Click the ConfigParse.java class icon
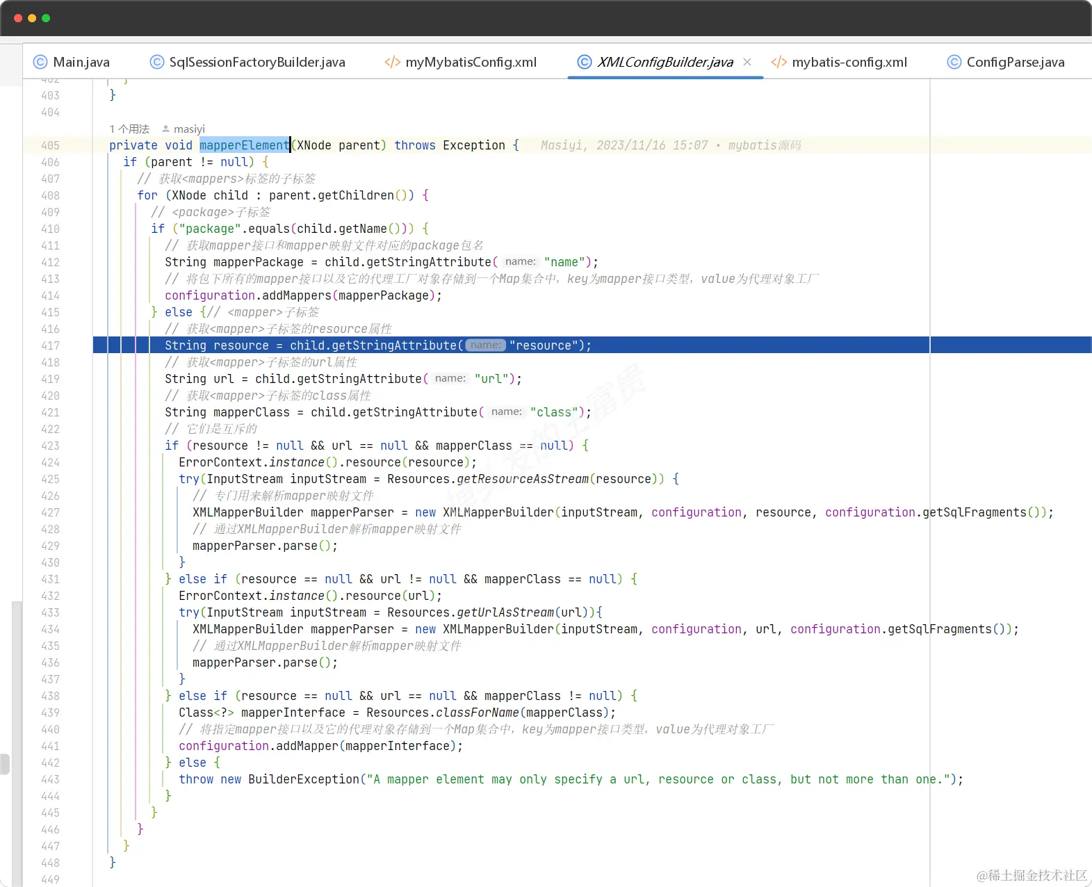This screenshot has width=1092, height=887. pos(954,62)
